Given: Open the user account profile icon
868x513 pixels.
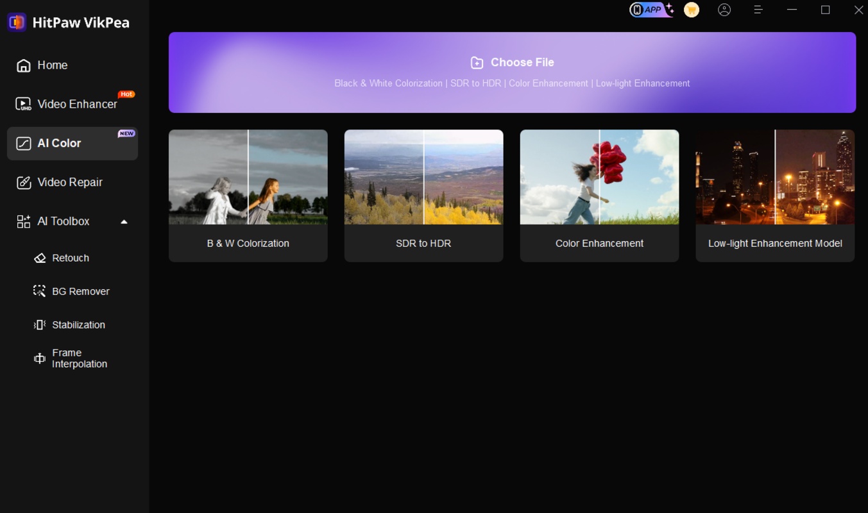Looking at the screenshot, I should (724, 10).
